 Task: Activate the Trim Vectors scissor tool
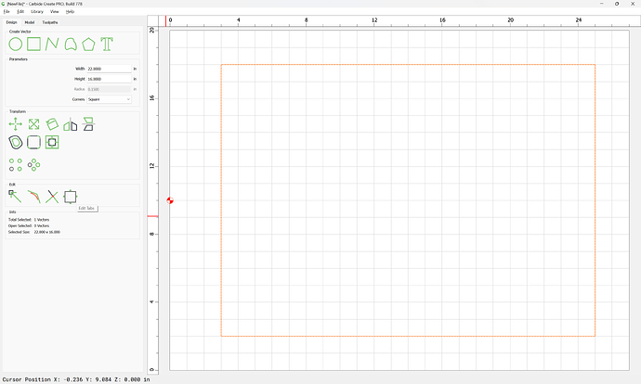click(x=52, y=197)
